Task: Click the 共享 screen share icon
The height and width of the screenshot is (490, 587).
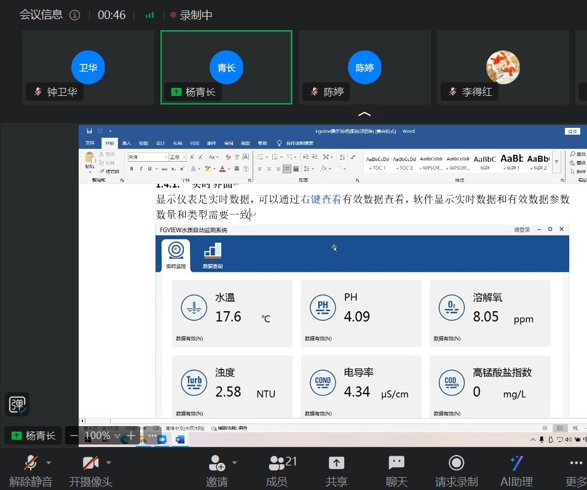Action: click(x=336, y=462)
